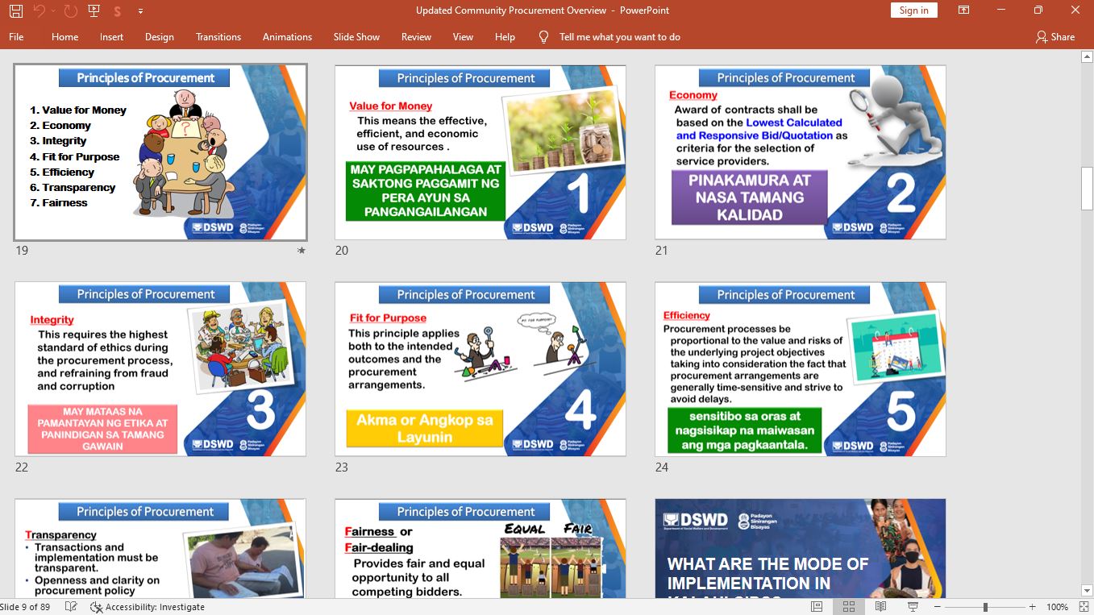Select slide 20 Value for Money

(x=480, y=152)
